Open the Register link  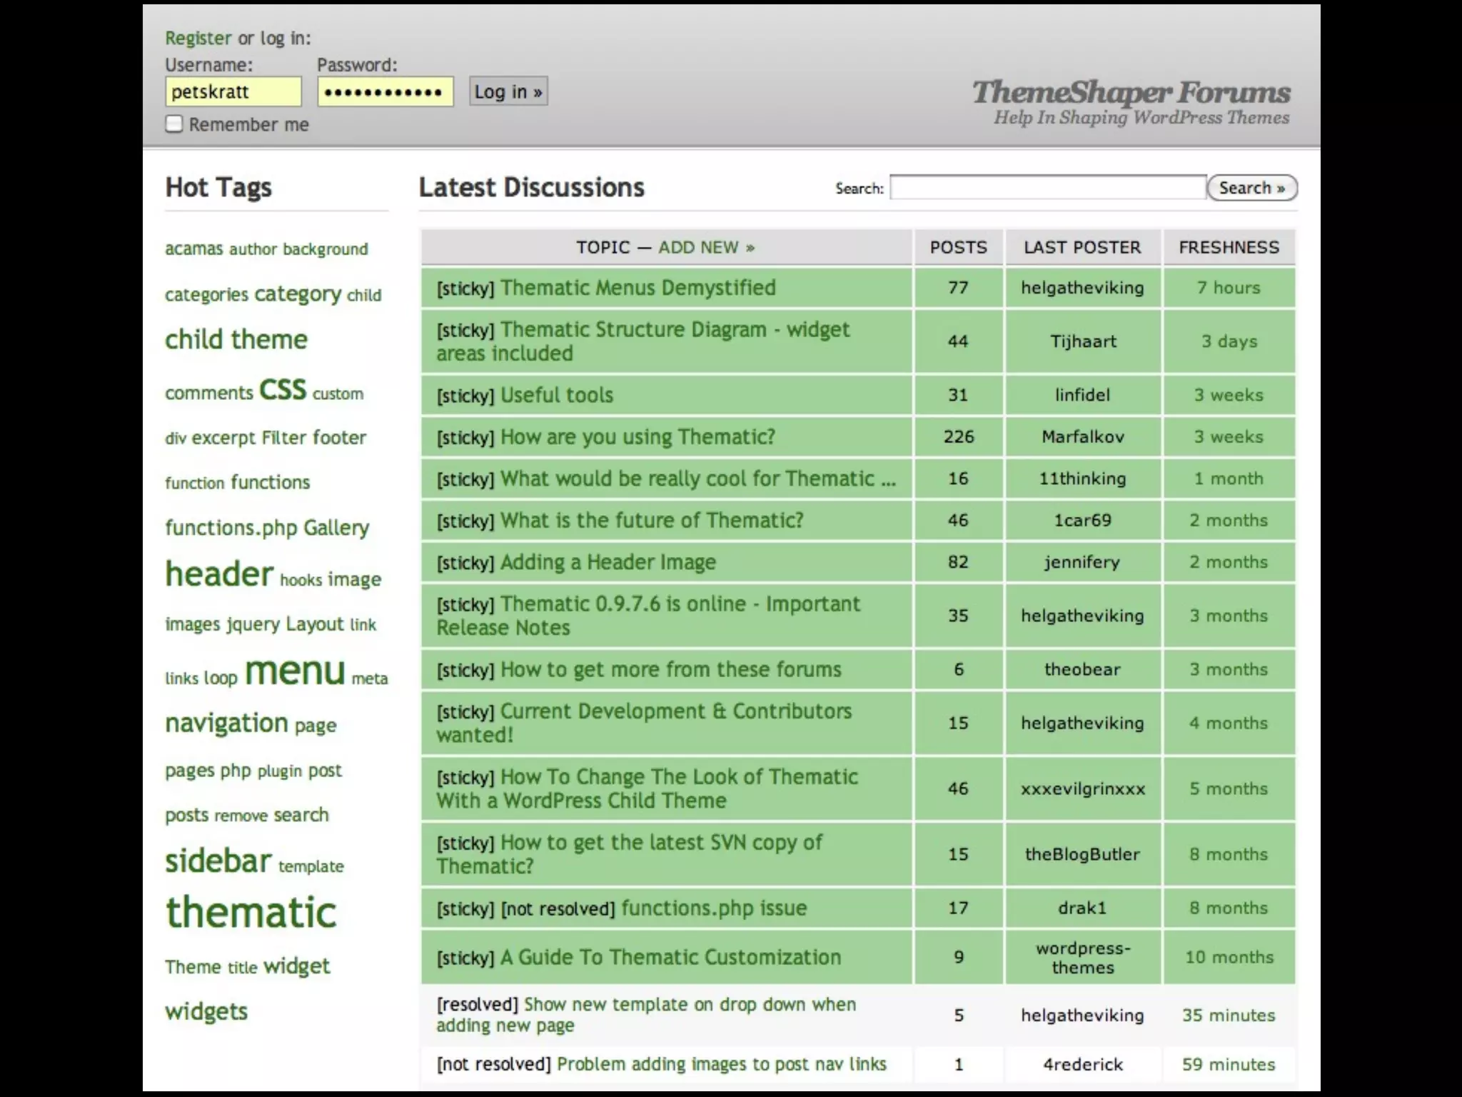(x=198, y=38)
